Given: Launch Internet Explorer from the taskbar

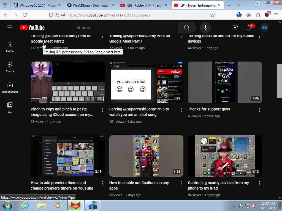Looking at the screenshot, I should [x=25, y=206].
